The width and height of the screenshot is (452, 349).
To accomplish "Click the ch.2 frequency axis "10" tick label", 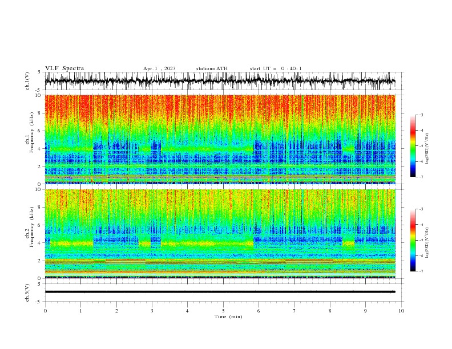I will point(38,189).
